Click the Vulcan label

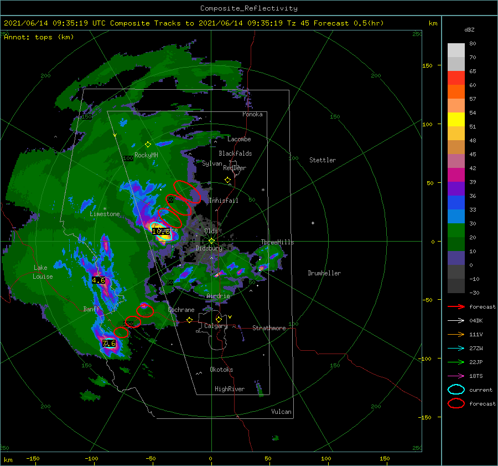(x=282, y=412)
